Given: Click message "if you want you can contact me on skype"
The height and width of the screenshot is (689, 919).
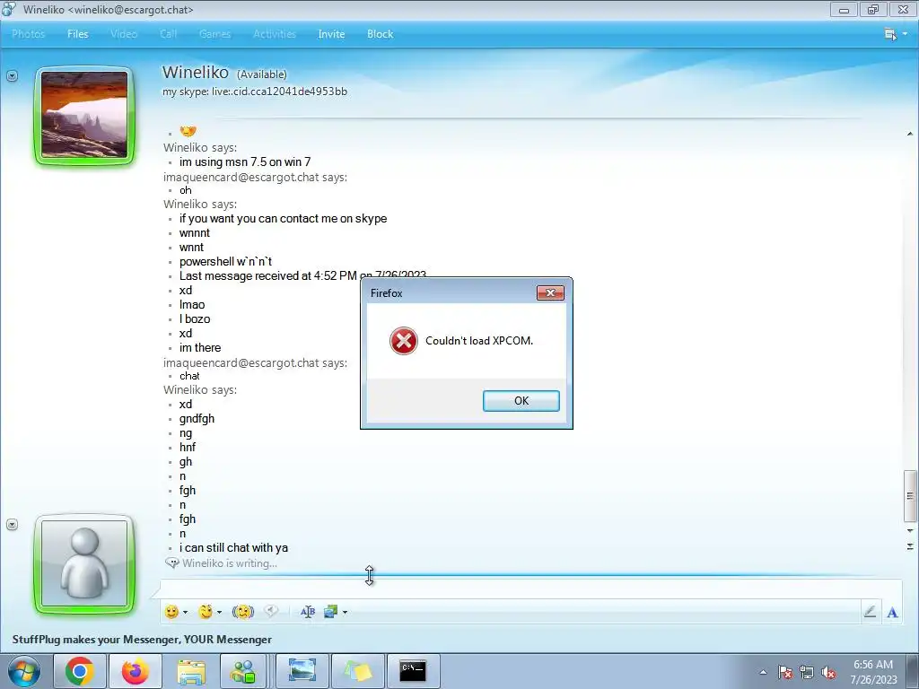Looking at the screenshot, I should tap(283, 219).
